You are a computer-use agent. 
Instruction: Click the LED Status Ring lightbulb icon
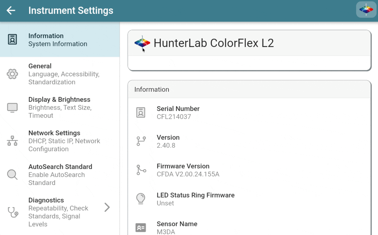point(141,199)
